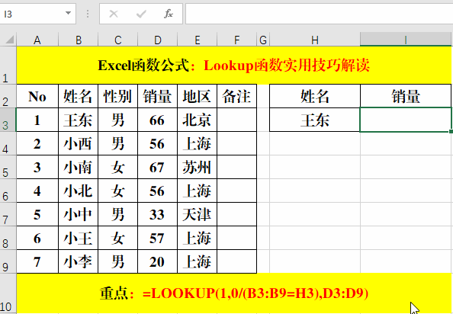Click the '性别' header cell

(x=118, y=96)
